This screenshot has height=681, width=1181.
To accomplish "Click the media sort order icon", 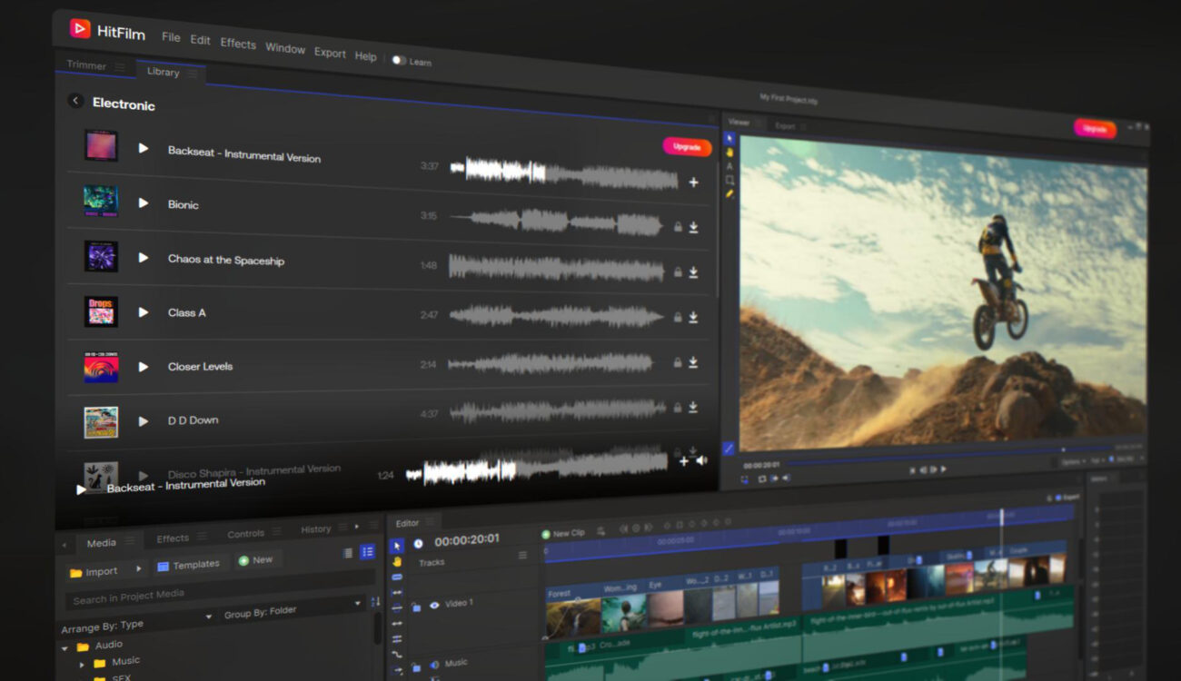I will click(x=375, y=602).
